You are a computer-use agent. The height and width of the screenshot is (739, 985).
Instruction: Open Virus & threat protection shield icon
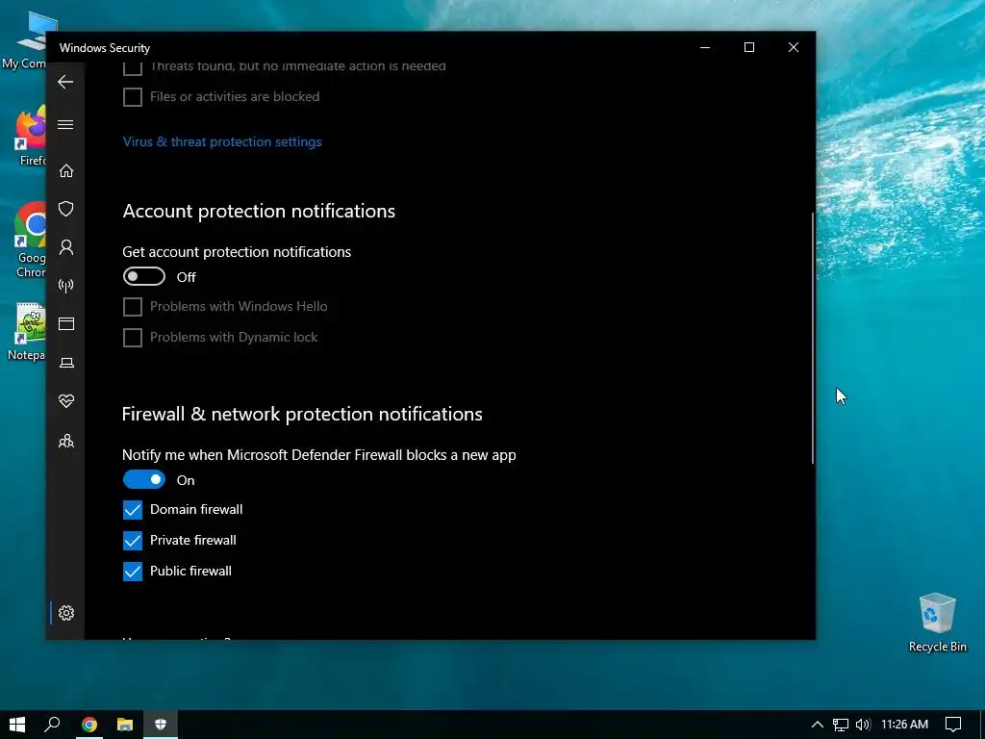(66, 209)
